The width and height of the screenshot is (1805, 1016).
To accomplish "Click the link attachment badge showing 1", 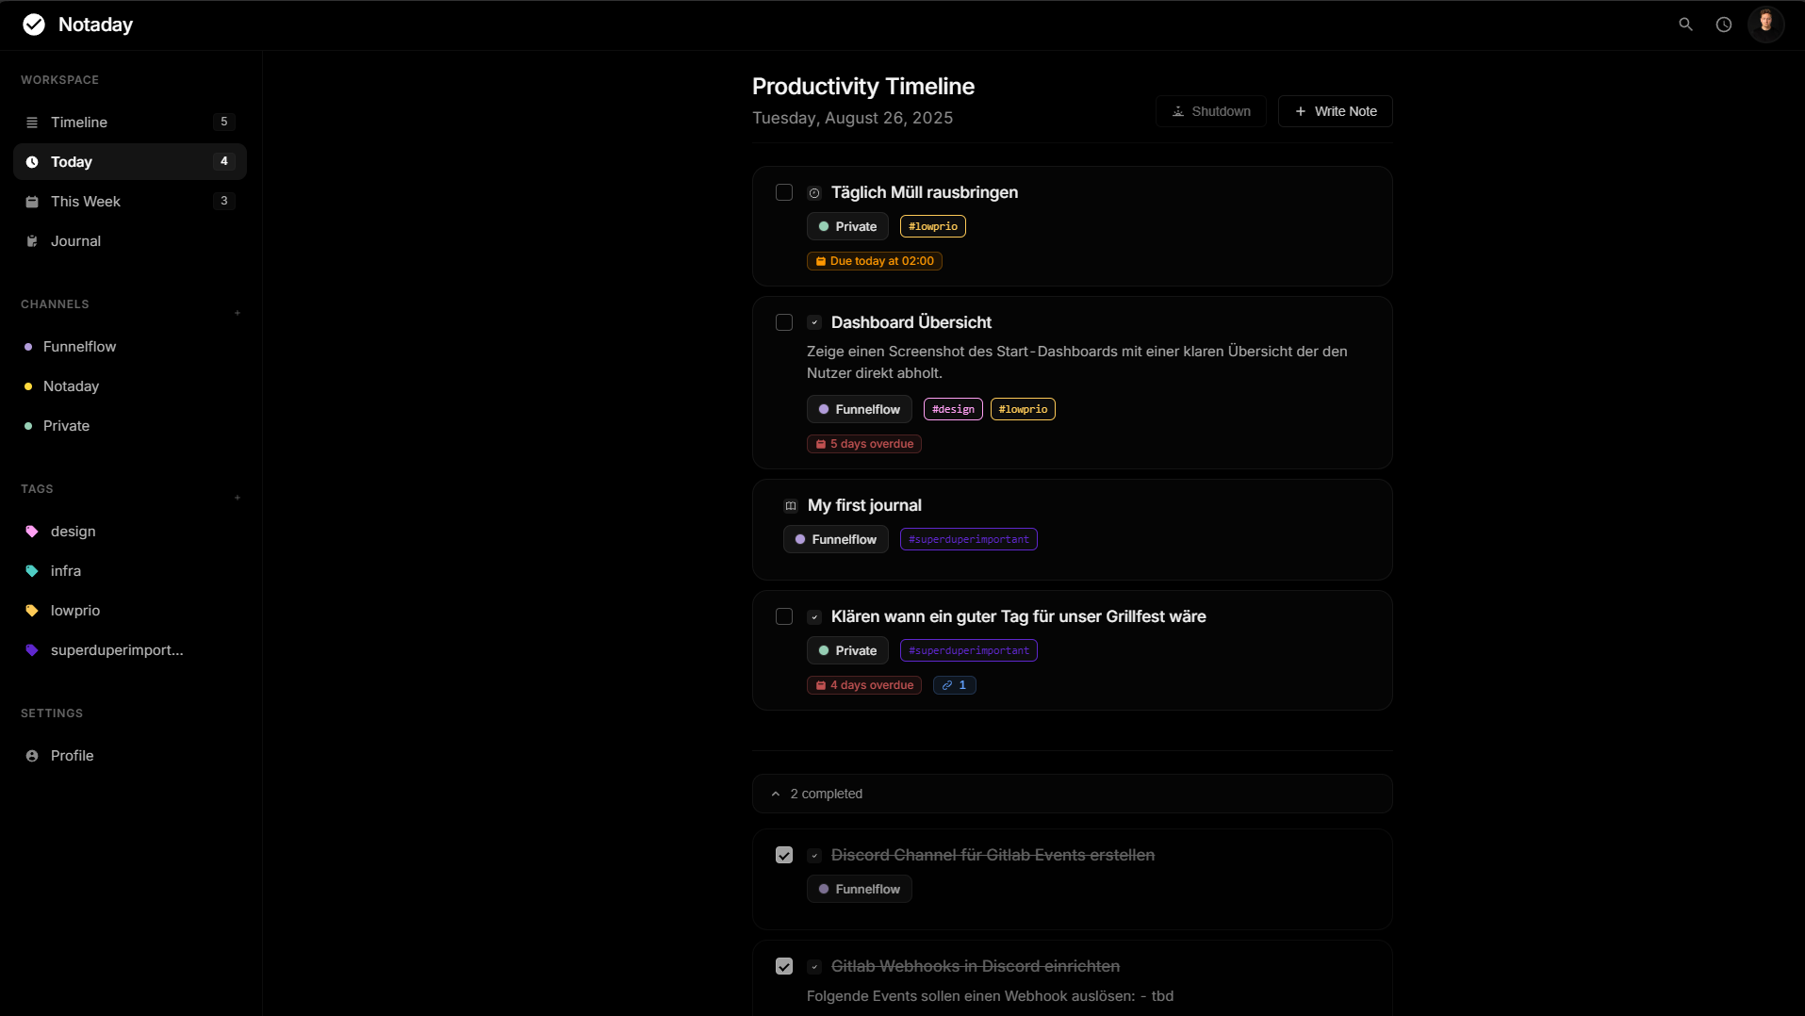I will point(954,685).
